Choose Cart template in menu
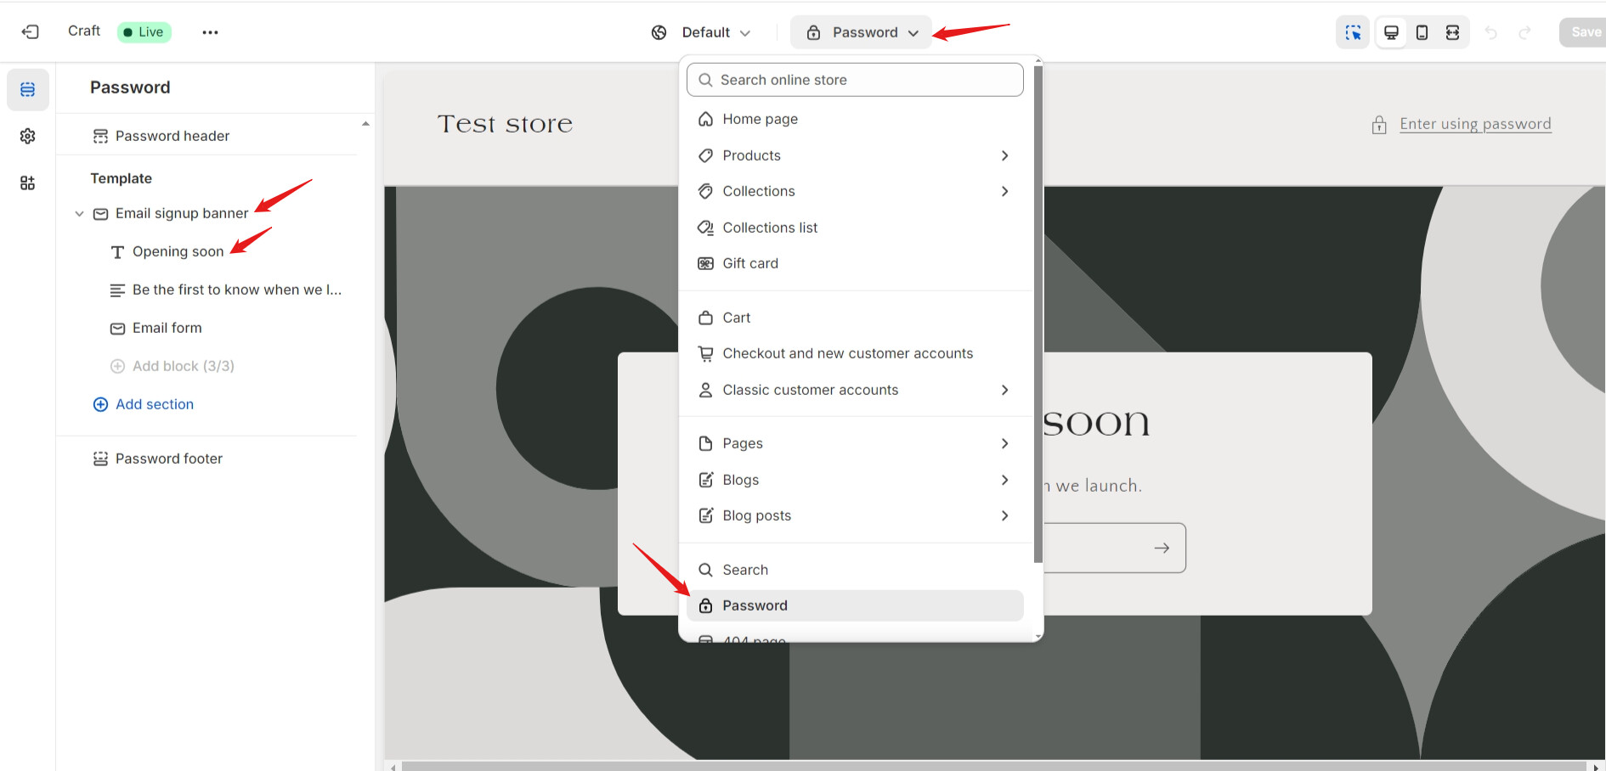The image size is (1606, 771). click(855, 318)
